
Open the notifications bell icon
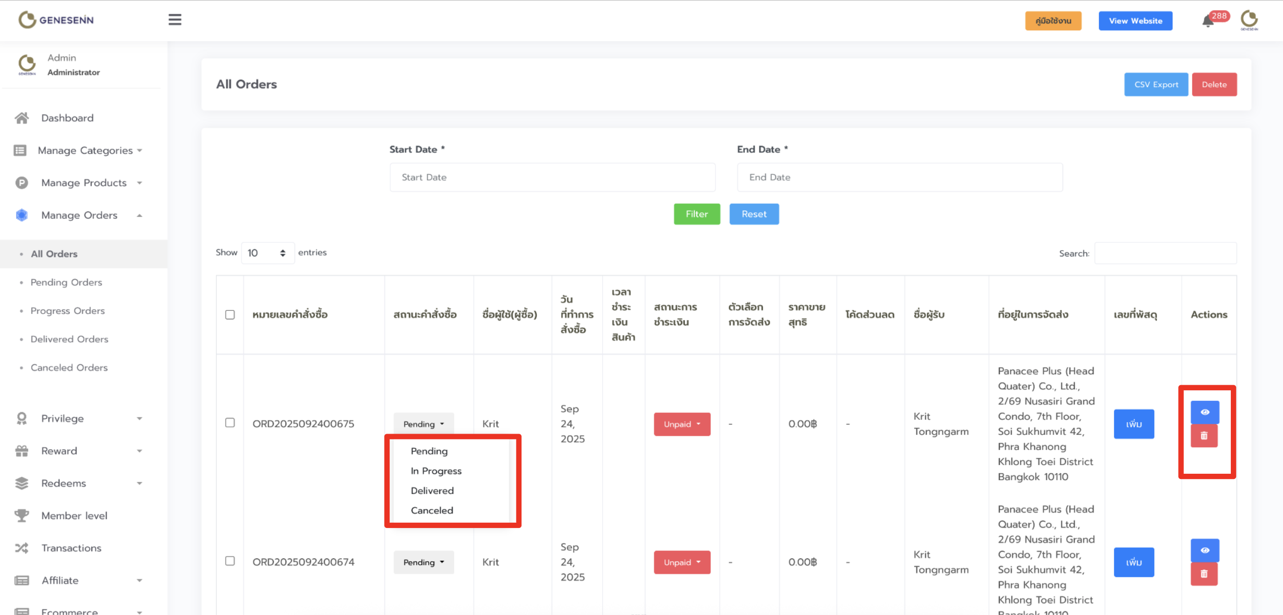click(1207, 21)
